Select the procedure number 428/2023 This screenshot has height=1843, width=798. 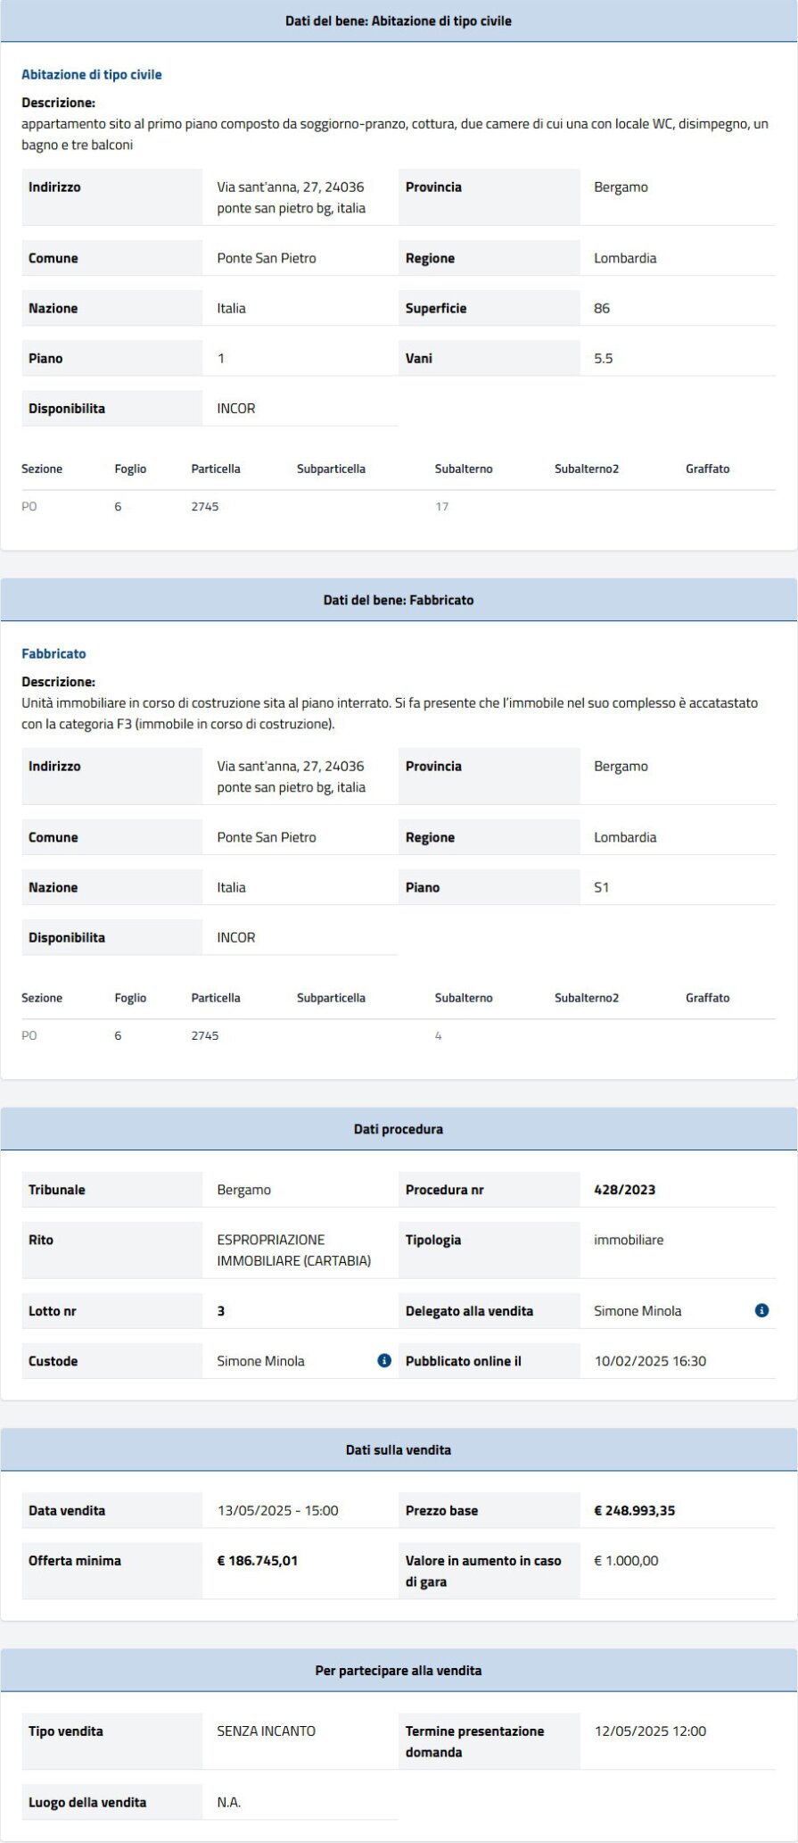[624, 1190]
